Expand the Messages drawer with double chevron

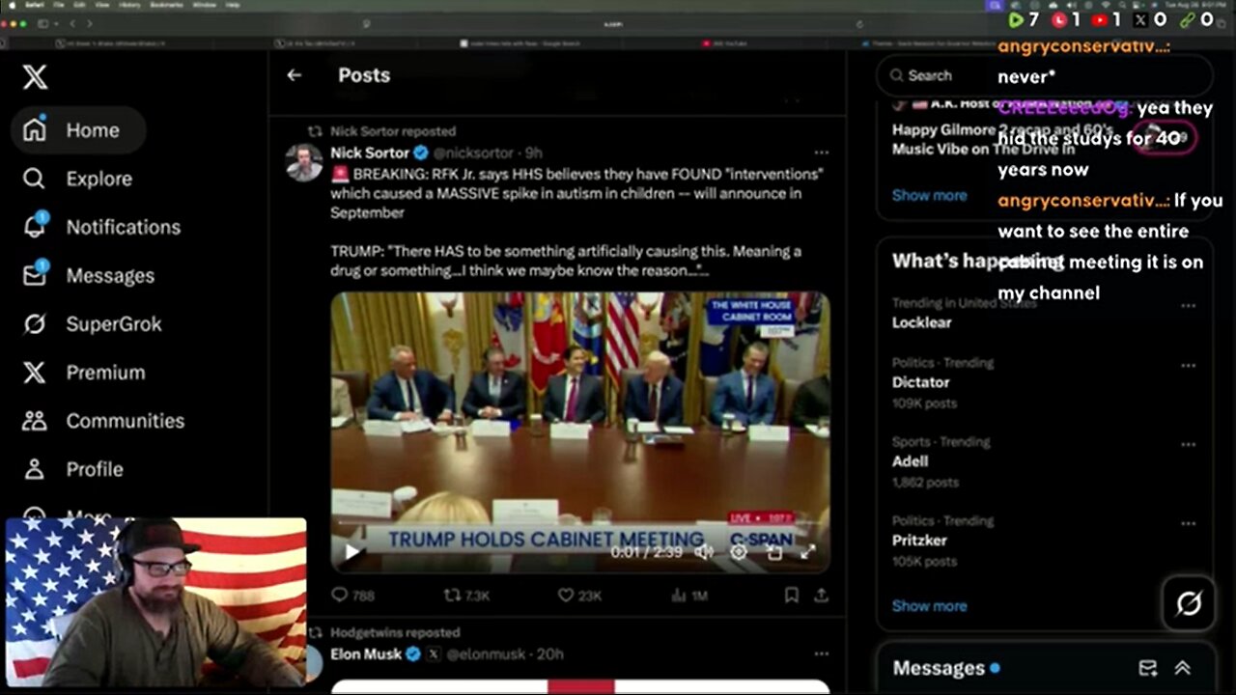pyautogui.click(x=1182, y=668)
